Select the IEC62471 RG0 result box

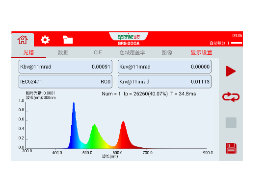pyautogui.click(x=65, y=82)
